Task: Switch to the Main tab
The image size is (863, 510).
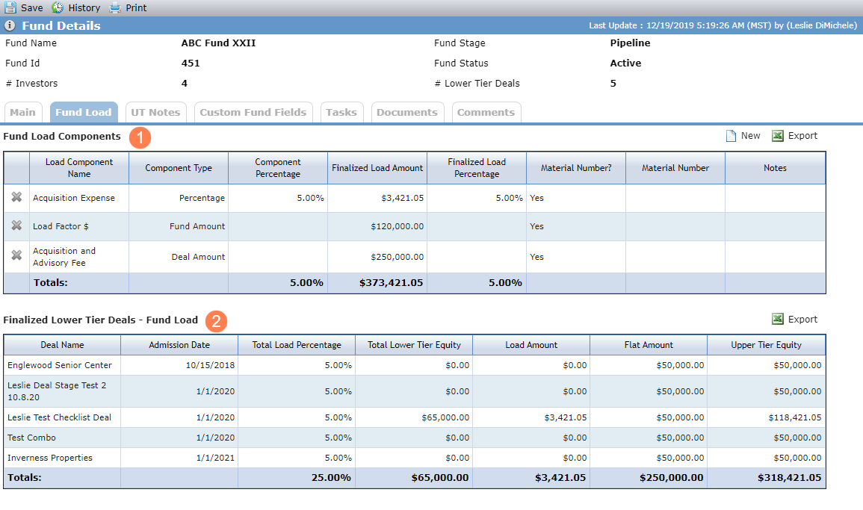Action: 22,112
